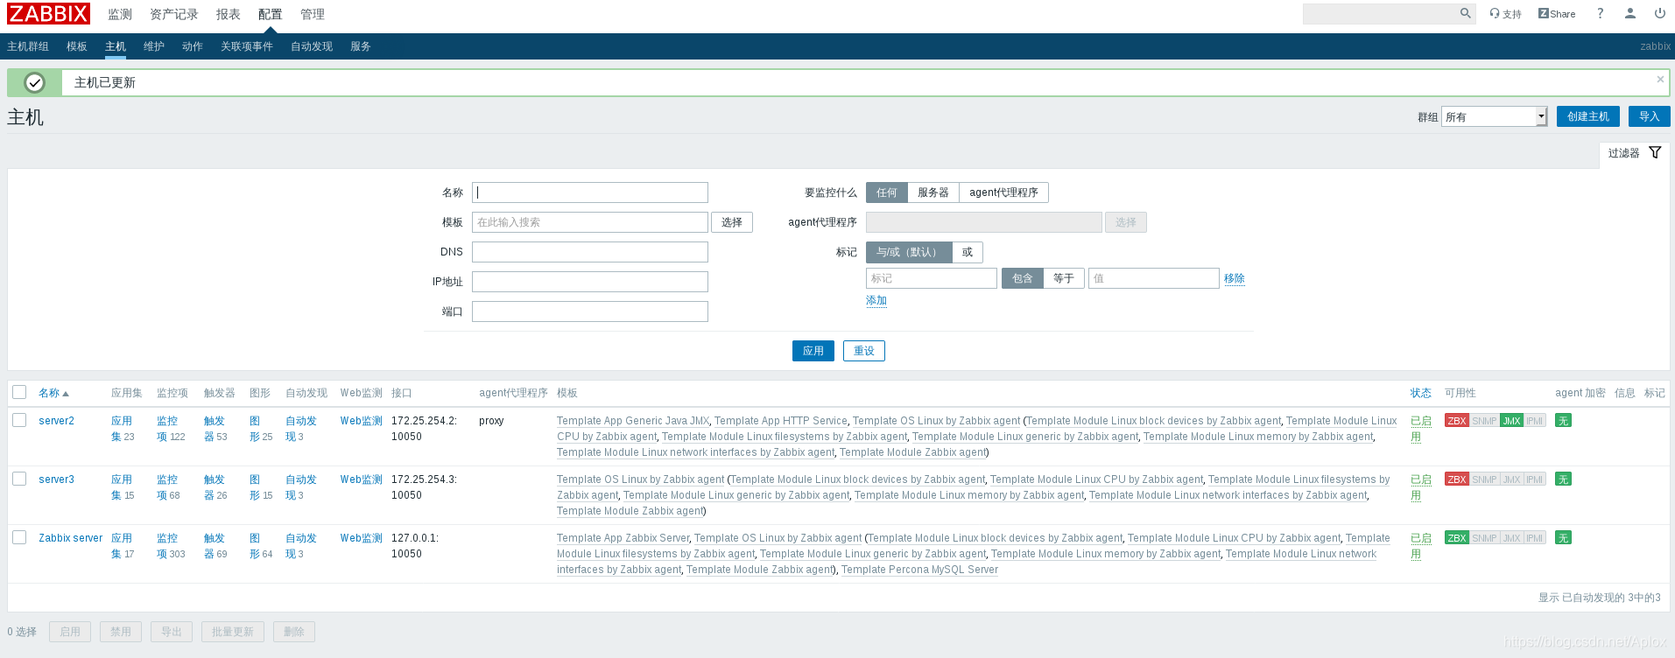
Task: Select the agent代理程序 monitoring option
Action: coord(1003,192)
